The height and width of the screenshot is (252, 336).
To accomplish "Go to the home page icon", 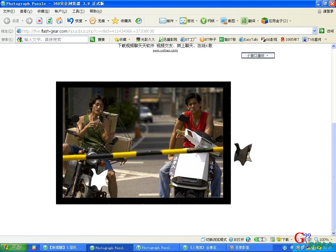I will point(59,21).
